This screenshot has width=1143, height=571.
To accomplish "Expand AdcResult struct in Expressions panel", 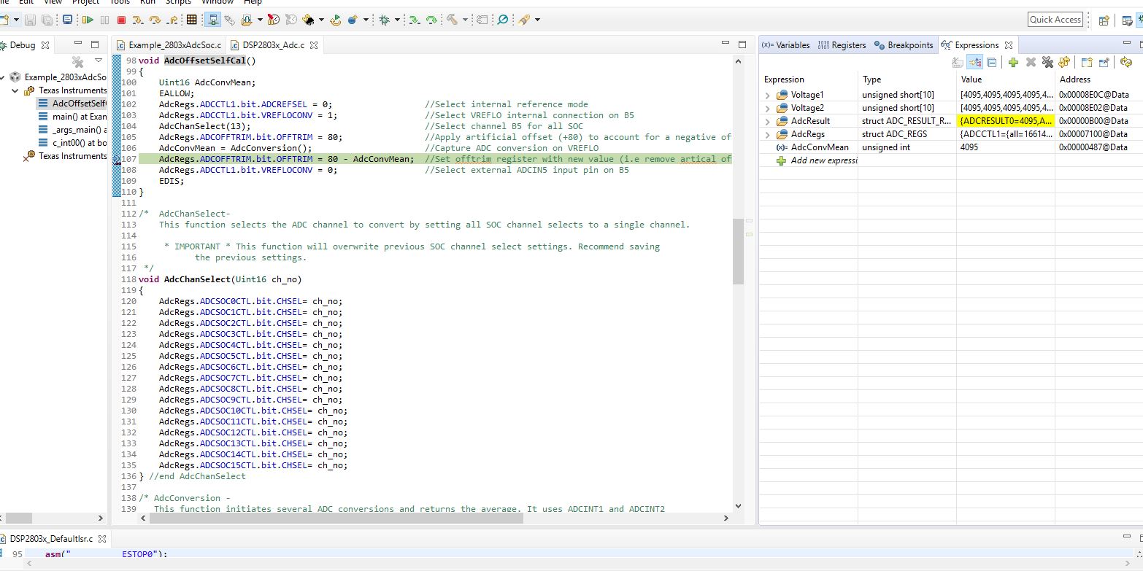I will click(x=766, y=120).
